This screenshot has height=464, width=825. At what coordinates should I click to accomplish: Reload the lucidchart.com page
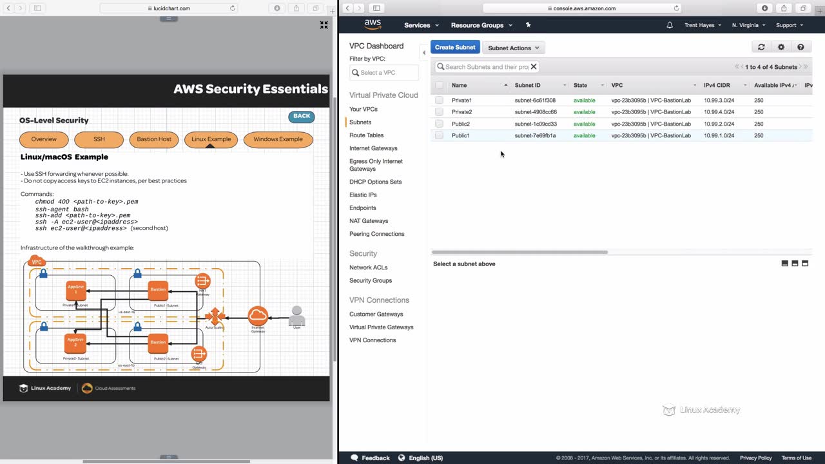tap(232, 8)
